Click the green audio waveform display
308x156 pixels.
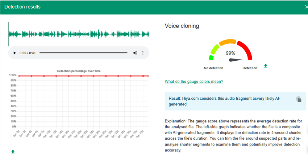(79, 34)
